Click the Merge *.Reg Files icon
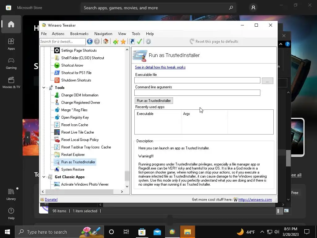The height and width of the screenshot is (238, 317). point(57,110)
